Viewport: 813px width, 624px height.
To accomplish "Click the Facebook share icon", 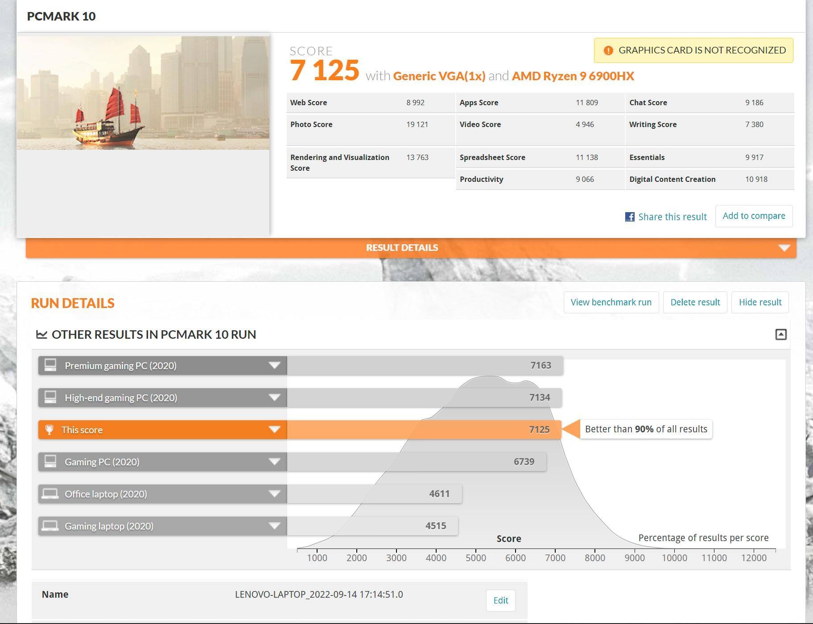I will coord(629,217).
